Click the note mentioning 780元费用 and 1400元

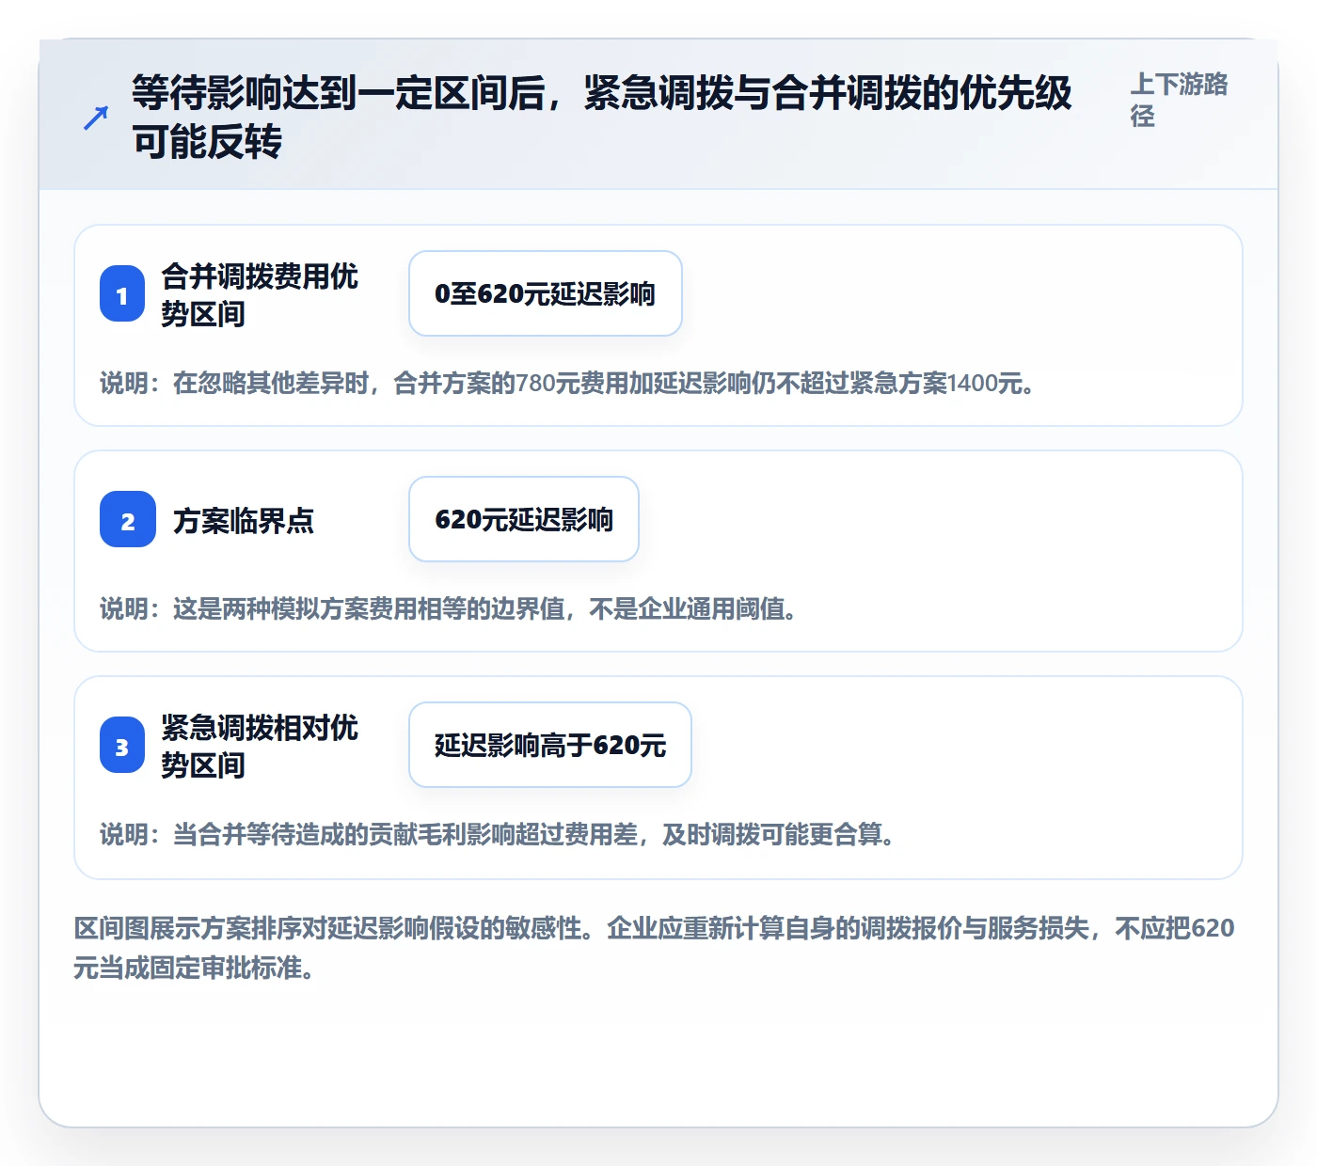[x=568, y=383]
